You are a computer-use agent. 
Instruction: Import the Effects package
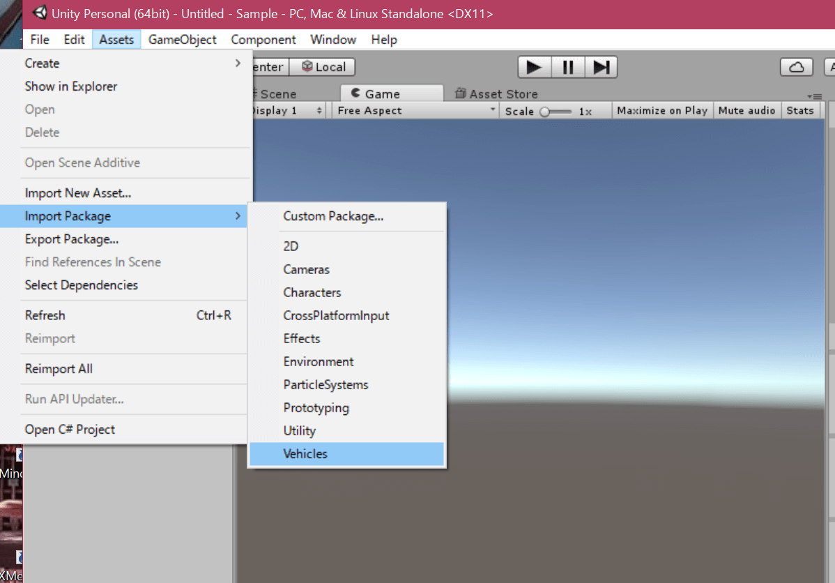click(x=346, y=338)
